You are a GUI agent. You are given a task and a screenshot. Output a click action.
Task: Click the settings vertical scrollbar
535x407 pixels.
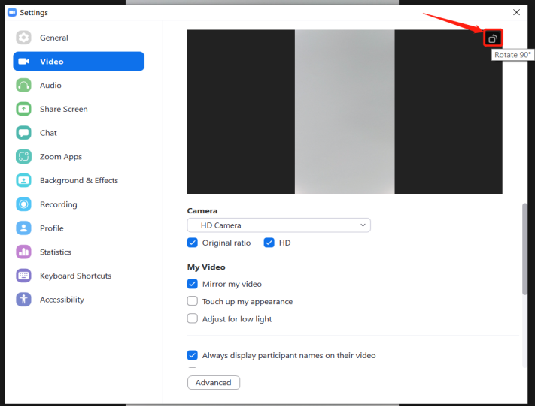[x=524, y=249]
